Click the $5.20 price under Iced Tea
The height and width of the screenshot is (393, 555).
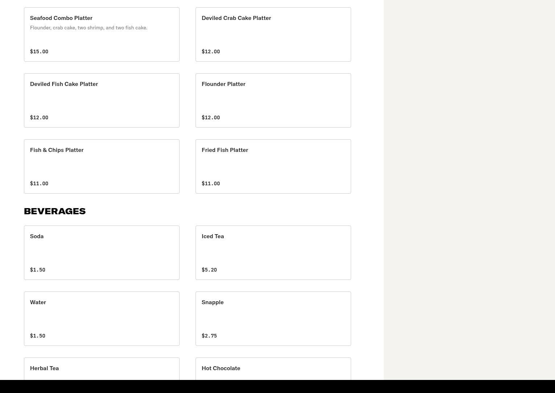point(209,270)
